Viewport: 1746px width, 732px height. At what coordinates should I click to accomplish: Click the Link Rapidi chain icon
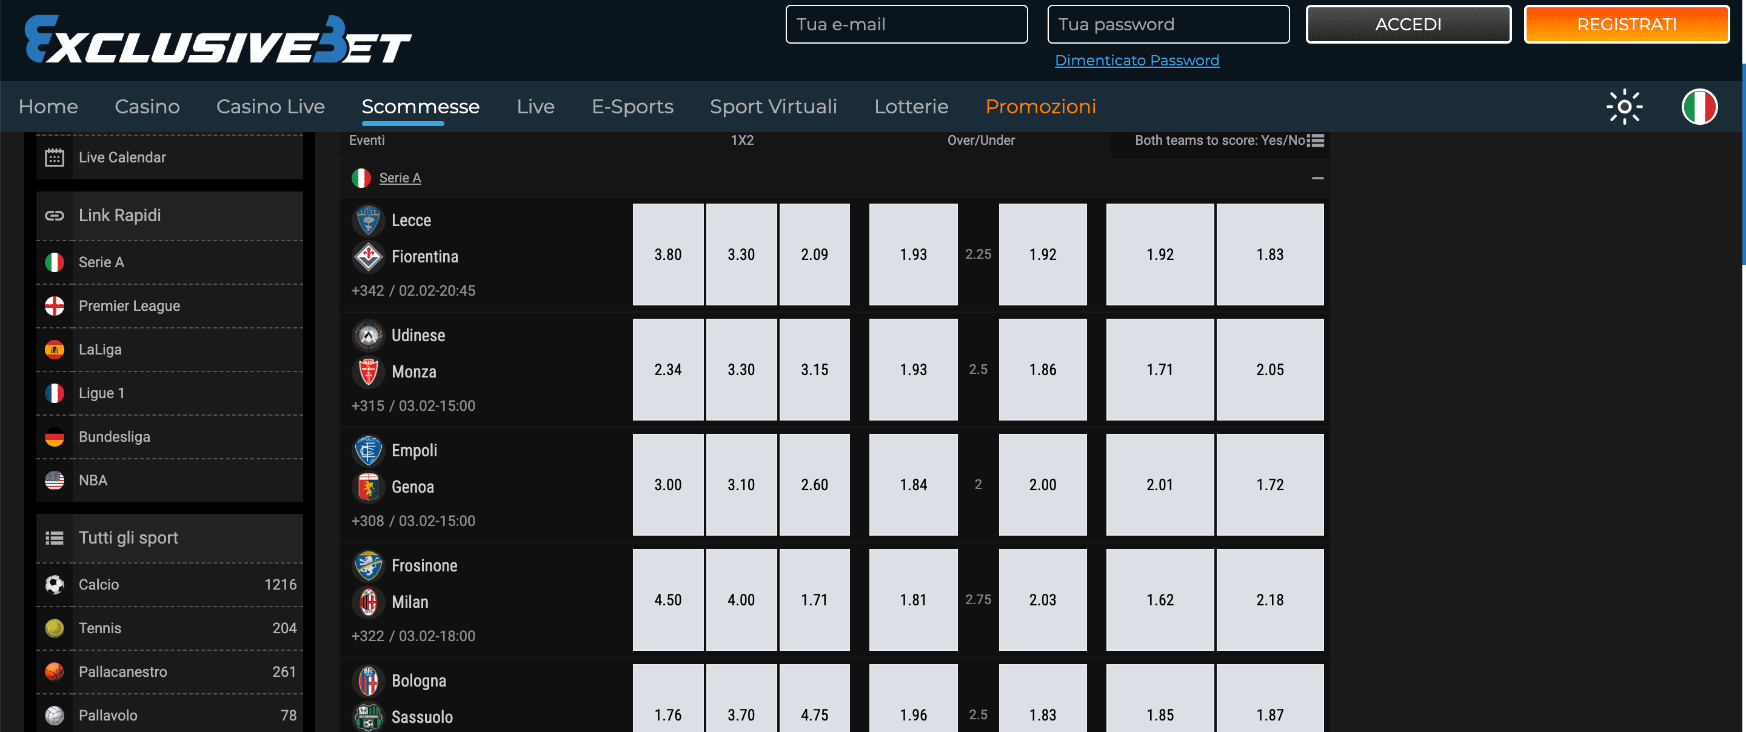54,216
